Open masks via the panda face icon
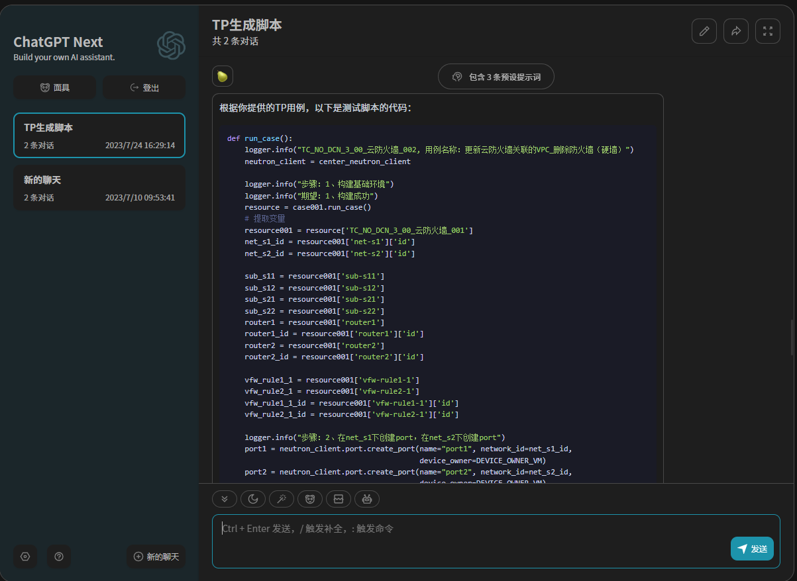 [310, 499]
